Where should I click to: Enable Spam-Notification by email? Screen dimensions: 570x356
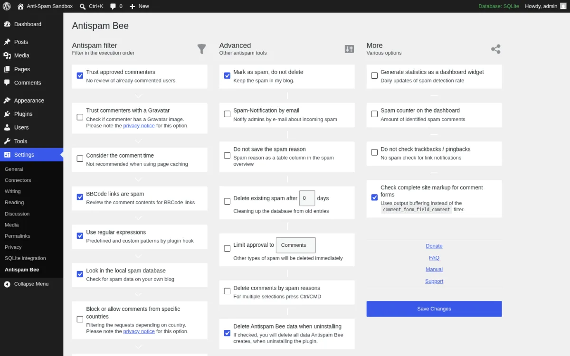[x=227, y=114]
